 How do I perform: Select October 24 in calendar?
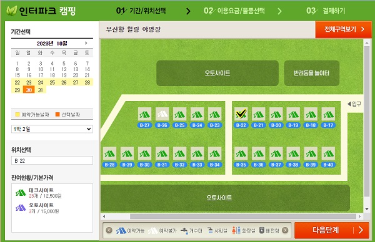pos(41,82)
